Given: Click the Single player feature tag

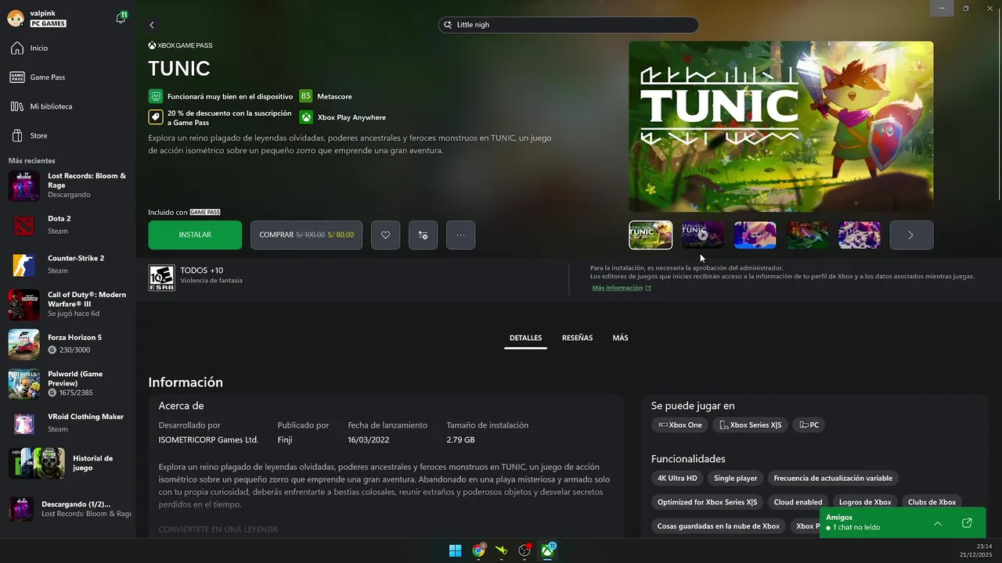Looking at the screenshot, I should pyautogui.click(x=736, y=478).
